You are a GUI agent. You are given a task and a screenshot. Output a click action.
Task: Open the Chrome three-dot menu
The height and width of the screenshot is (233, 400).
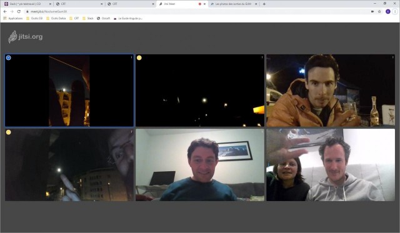pyautogui.click(x=395, y=11)
